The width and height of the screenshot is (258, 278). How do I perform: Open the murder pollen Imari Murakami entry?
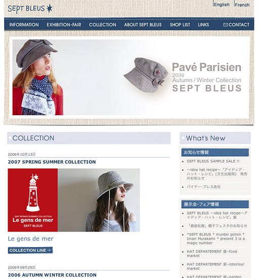pyautogui.click(x=216, y=239)
